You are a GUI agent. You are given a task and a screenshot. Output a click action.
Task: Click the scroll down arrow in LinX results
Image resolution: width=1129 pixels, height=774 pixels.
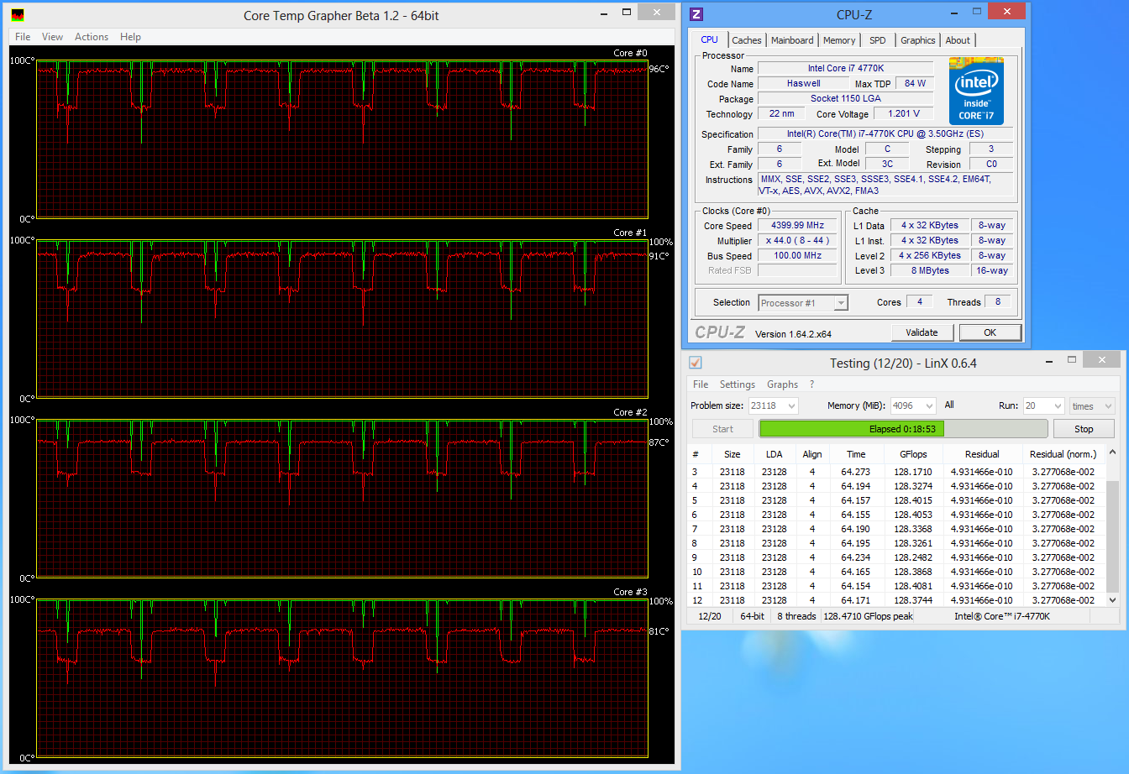[x=1113, y=600]
